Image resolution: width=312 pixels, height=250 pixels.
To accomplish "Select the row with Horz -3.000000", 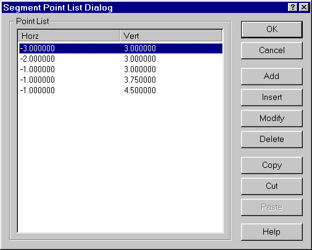I will tap(121, 49).
